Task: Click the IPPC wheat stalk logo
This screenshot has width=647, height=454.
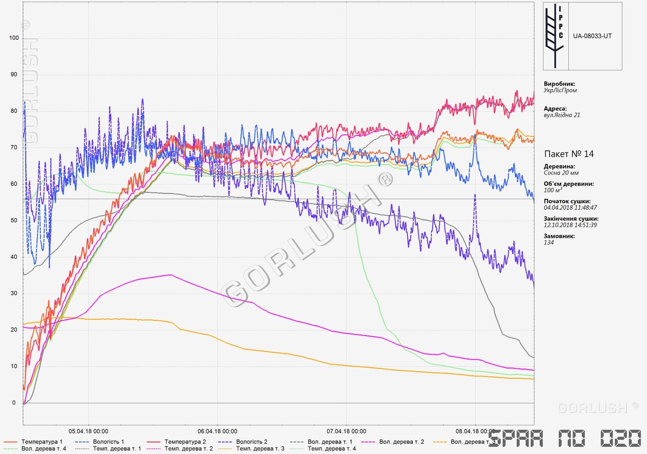Action: point(556,35)
